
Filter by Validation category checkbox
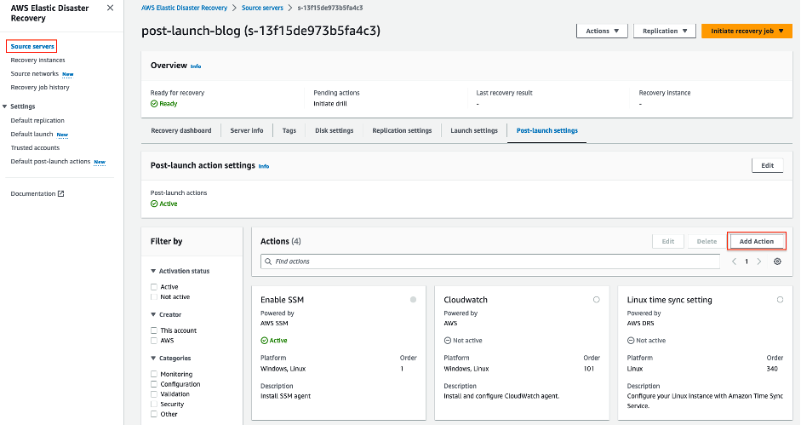pyautogui.click(x=154, y=394)
